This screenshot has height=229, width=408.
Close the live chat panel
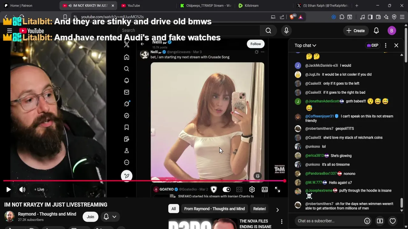click(396, 45)
